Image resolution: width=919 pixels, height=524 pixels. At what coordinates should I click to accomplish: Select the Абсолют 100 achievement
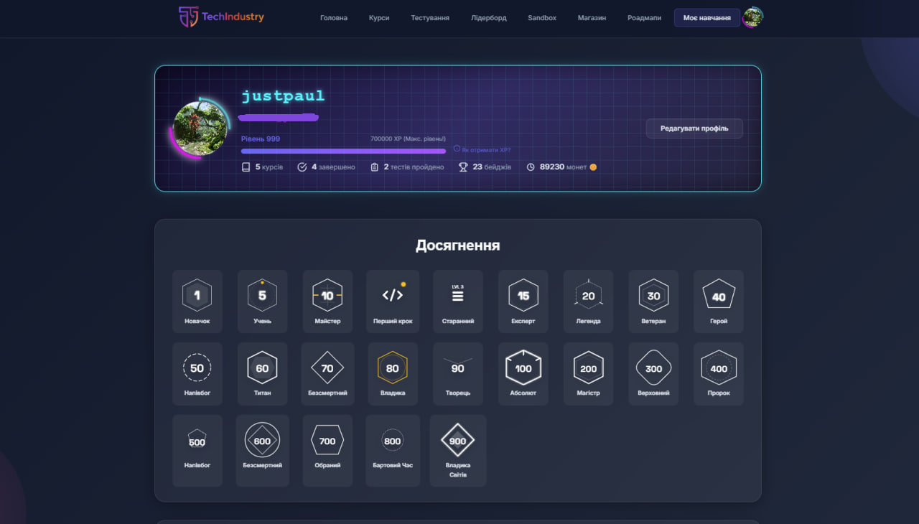coord(523,372)
